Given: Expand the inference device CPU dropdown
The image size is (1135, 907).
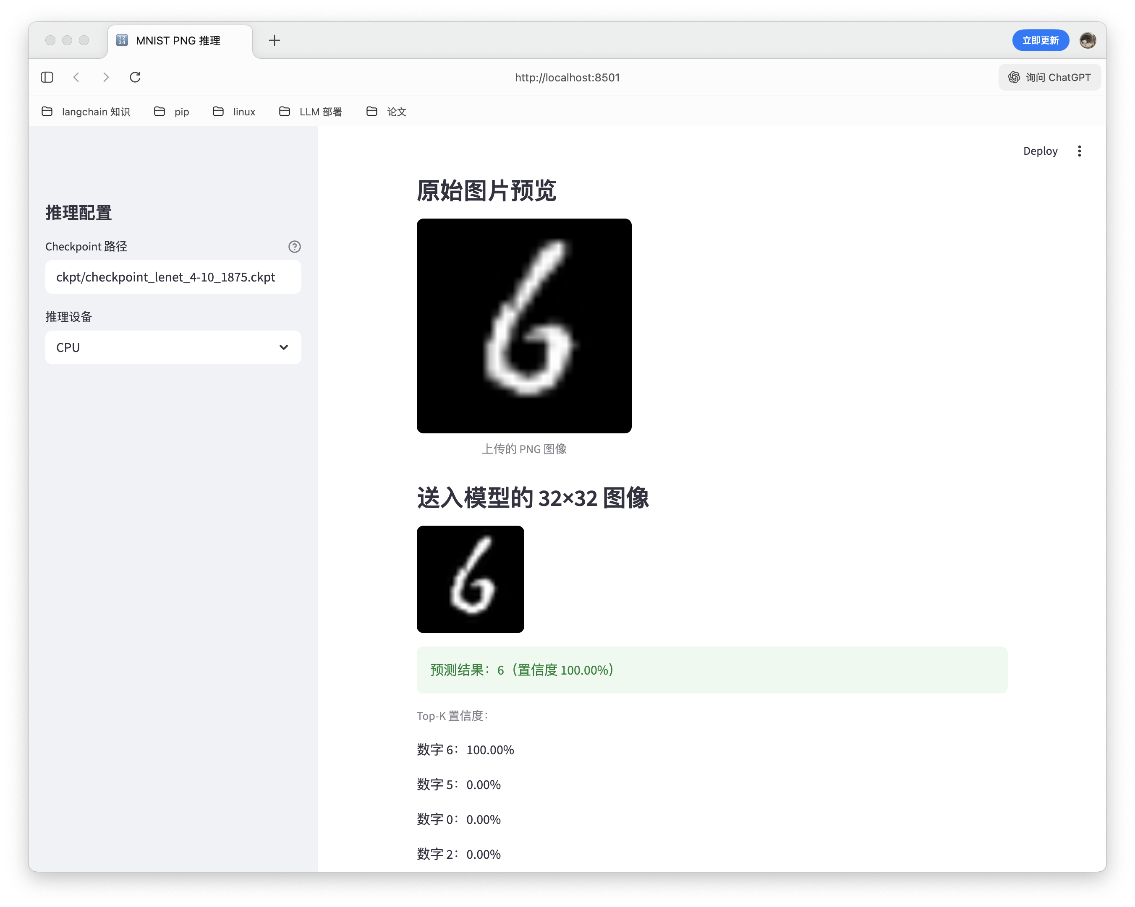Looking at the screenshot, I should tap(173, 347).
